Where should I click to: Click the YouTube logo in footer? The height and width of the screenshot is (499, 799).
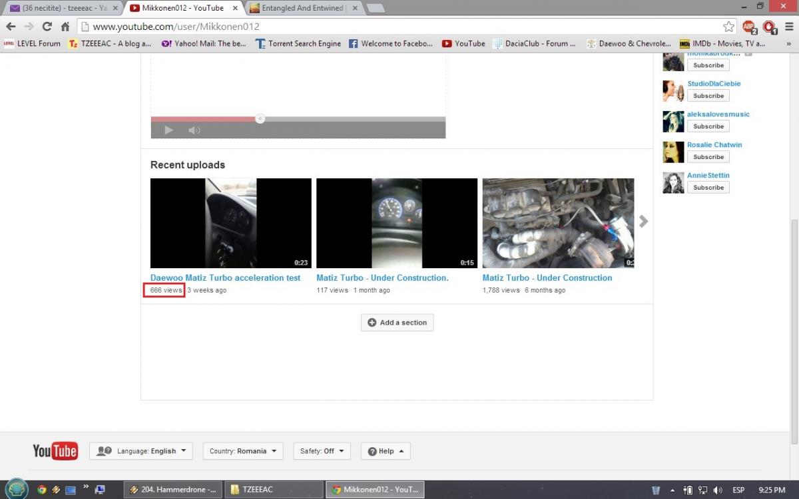tap(55, 451)
